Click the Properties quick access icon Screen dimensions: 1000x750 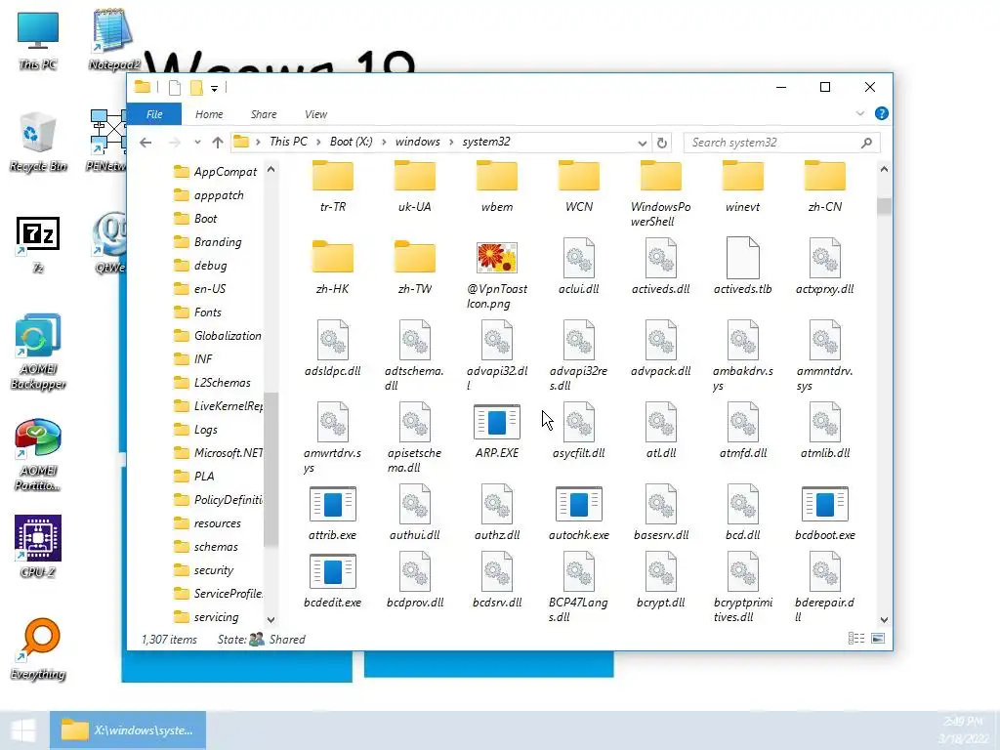[174, 88]
